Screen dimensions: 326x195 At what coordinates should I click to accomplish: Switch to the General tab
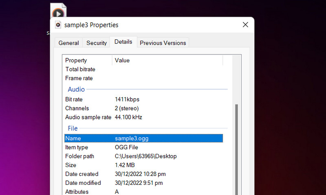point(68,43)
